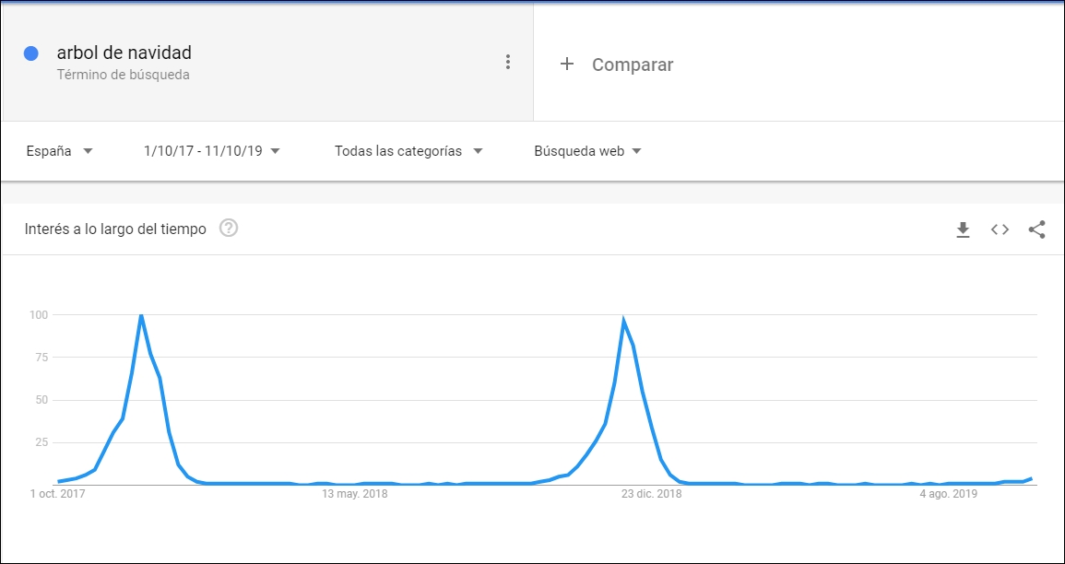Open the España region dropdown
Viewport: 1065px width, 564px height.
60,150
